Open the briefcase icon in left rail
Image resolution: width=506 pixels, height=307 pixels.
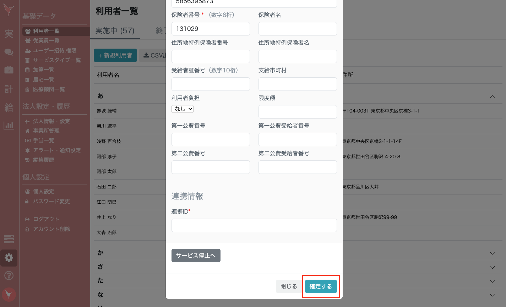pos(9,70)
